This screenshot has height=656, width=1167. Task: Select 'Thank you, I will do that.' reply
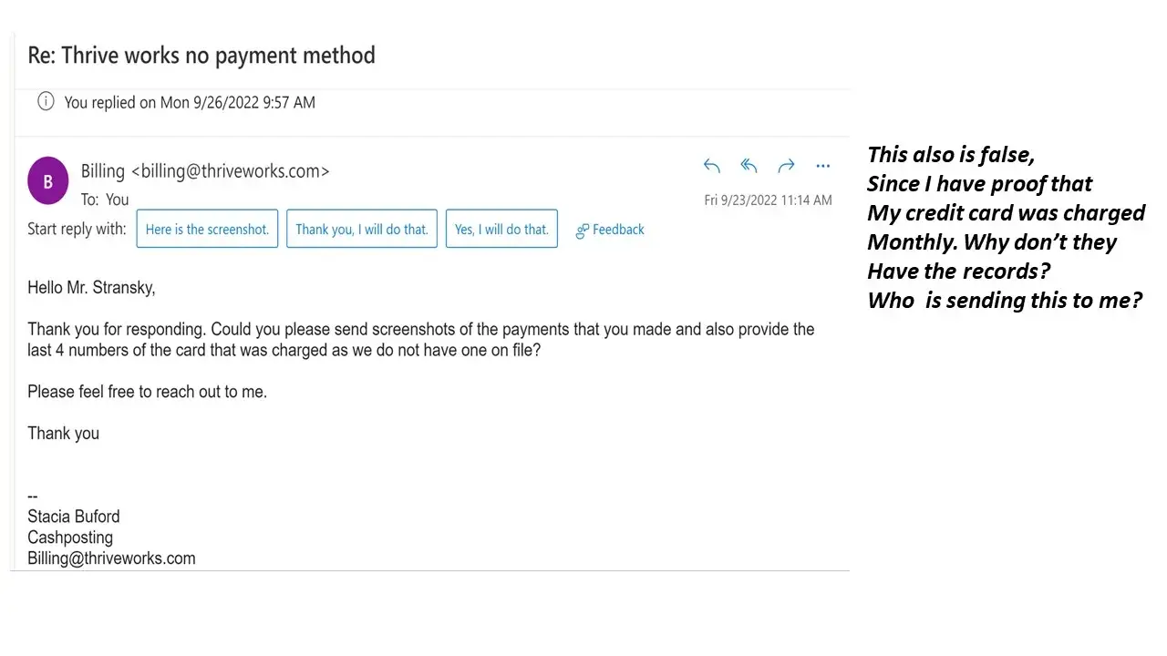pyautogui.click(x=362, y=230)
